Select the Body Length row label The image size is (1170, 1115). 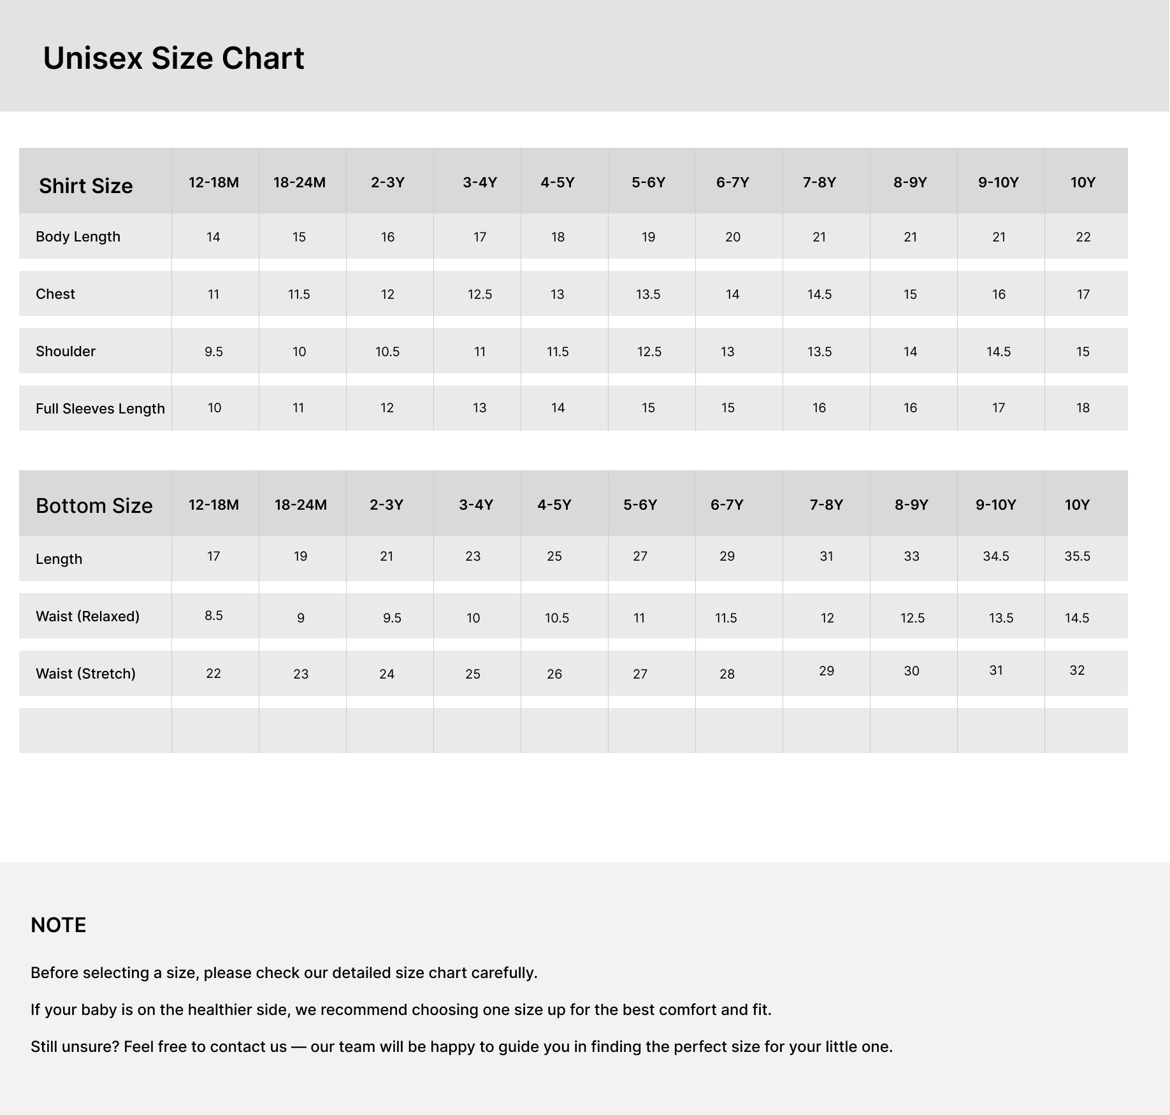[x=78, y=237]
